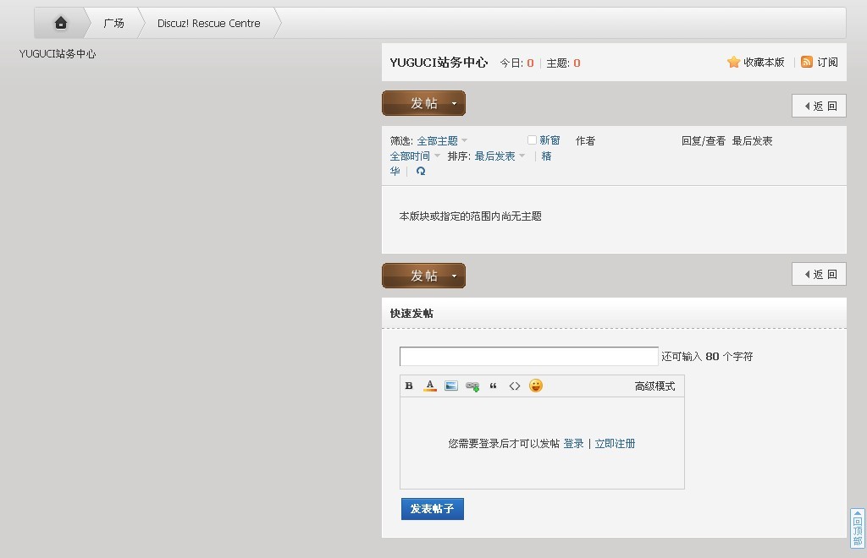This screenshot has width=867, height=558.
Task: Click the 收藏本版 link text
Action: point(764,62)
